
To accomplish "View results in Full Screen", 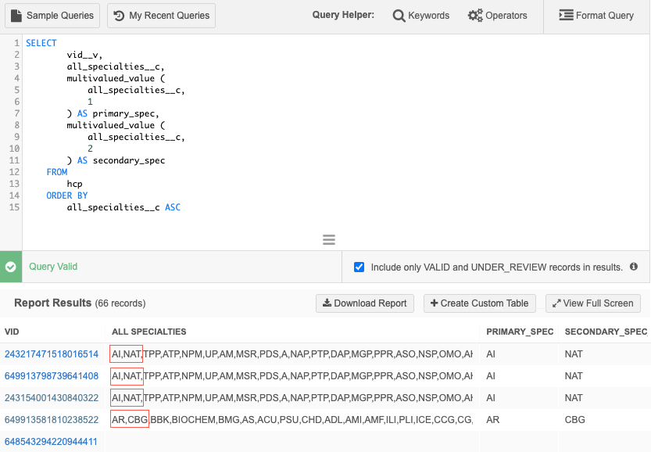I will point(593,303).
